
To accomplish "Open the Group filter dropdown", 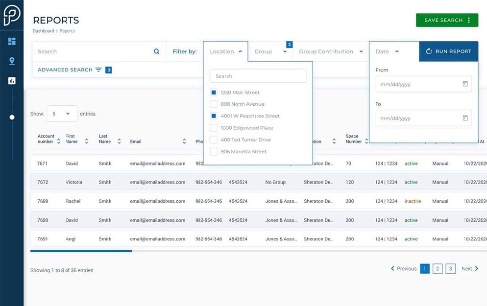I will click(271, 51).
